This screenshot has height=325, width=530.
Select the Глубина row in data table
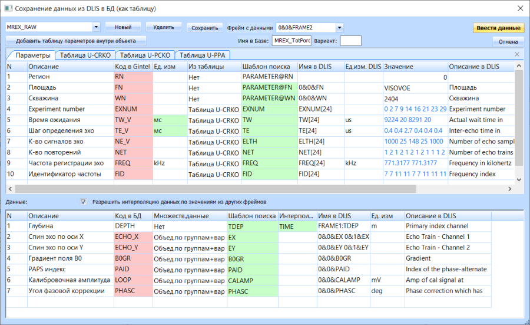pos(249,226)
